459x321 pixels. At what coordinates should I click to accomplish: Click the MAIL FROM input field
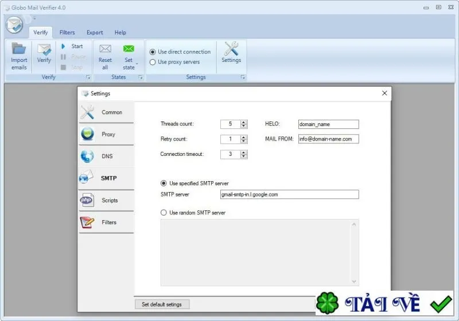tap(328, 139)
